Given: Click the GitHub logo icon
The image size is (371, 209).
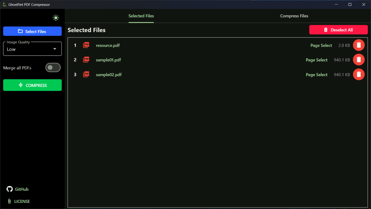Looking at the screenshot, I should pyautogui.click(x=10, y=189).
